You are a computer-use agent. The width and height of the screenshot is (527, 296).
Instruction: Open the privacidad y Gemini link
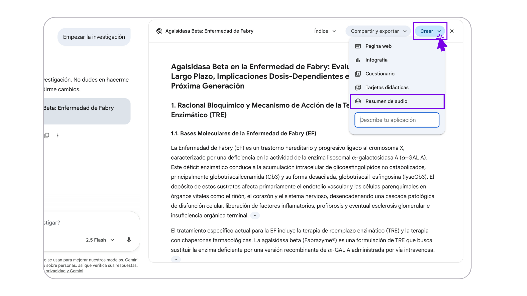[x=64, y=271]
